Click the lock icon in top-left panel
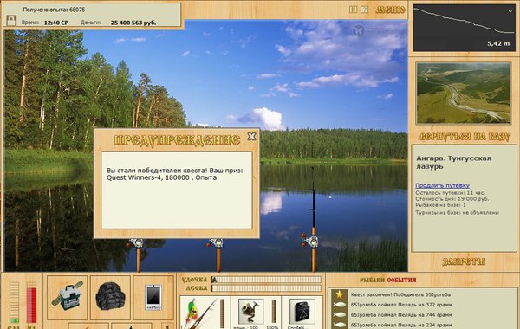Image resolution: width=520 pixels, height=329 pixels. (11, 20)
